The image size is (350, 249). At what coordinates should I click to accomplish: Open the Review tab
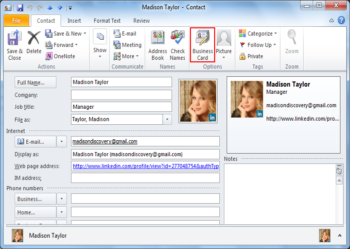[x=142, y=21]
